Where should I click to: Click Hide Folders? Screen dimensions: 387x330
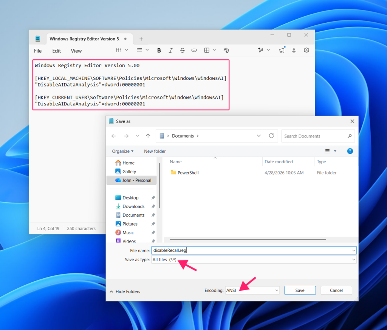pyautogui.click(x=125, y=291)
